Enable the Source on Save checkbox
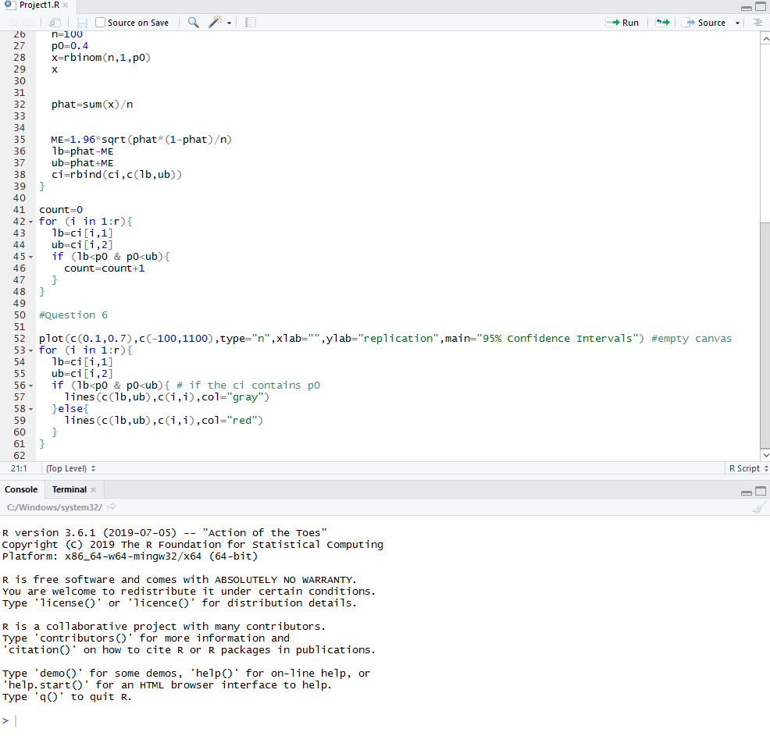This screenshot has width=770, height=743. coord(99,22)
